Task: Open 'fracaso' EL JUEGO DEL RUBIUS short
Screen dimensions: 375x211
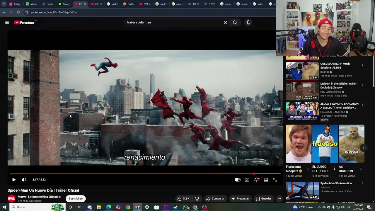Action: (325, 144)
